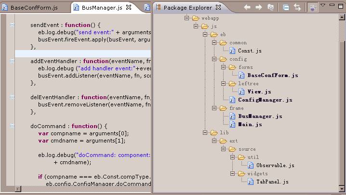Image resolution: width=346 pixels, height=195 pixels.
Task: Collapse the js folder node
Action: tap(196, 26)
